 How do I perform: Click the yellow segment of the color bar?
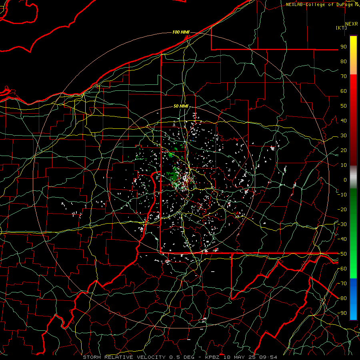click(353, 55)
